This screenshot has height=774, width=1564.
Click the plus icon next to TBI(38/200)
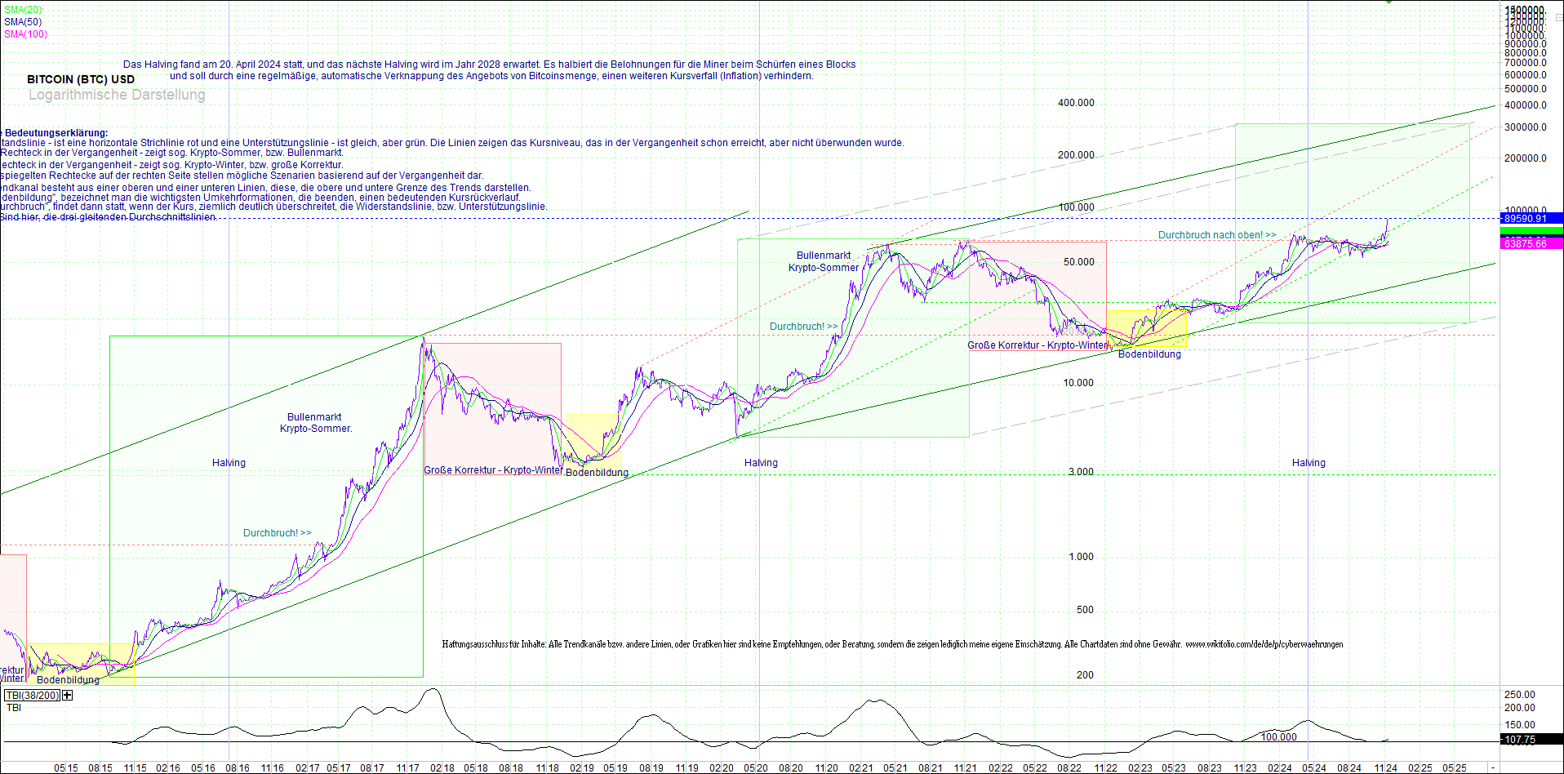(66, 695)
